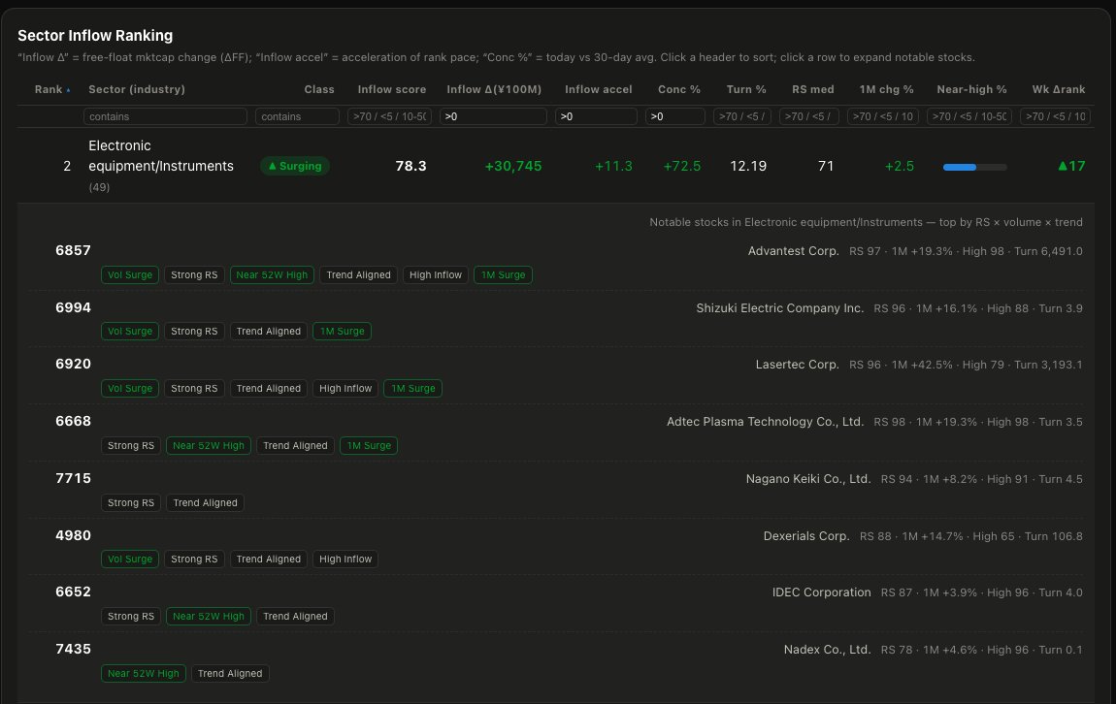The width and height of the screenshot is (1116, 704).
Task: Click the Near-high % progress bar
Action: tap(974, 167)
